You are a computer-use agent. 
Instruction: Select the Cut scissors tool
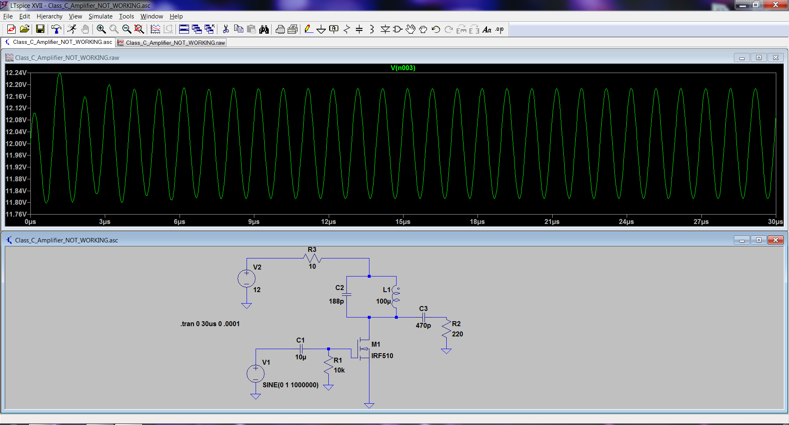(x=226, y=29)
